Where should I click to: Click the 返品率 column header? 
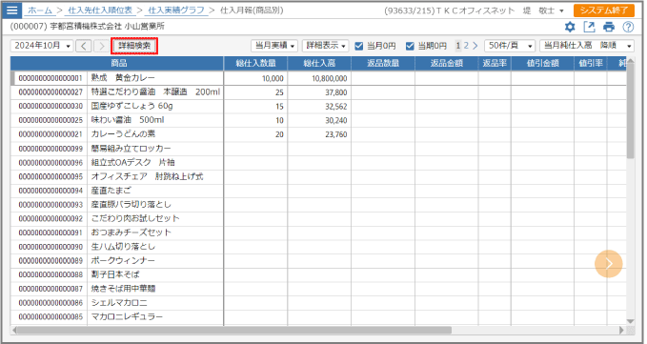point(495,63)
